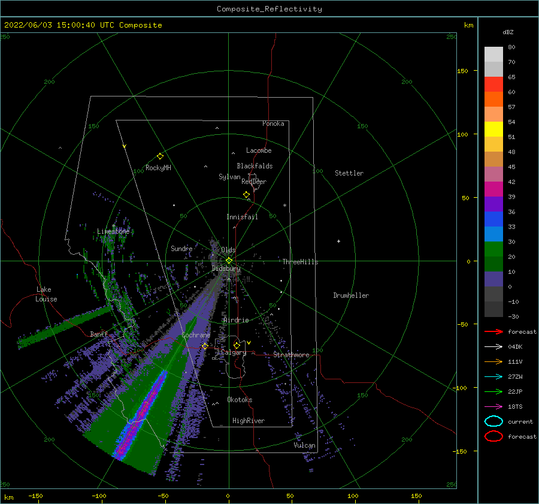Click the Calgary city label

pos(234,352)
